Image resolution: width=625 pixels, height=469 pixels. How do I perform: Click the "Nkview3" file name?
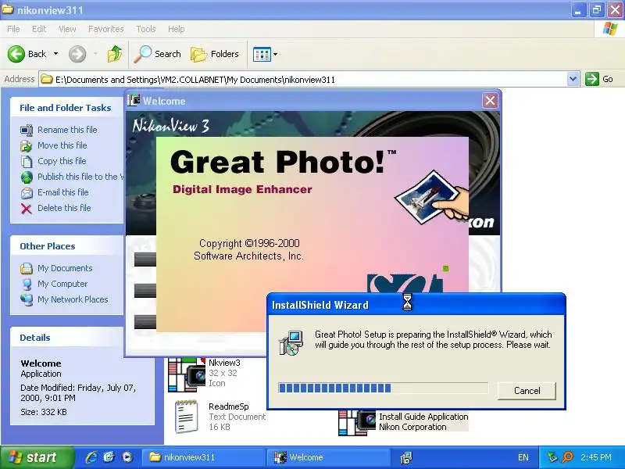pyautogui.click(x=224, y=363)
